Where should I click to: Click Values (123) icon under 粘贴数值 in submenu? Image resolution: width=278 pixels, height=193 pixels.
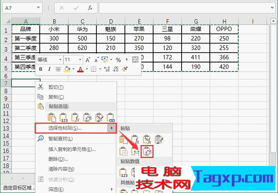click(x=123, y=172)
